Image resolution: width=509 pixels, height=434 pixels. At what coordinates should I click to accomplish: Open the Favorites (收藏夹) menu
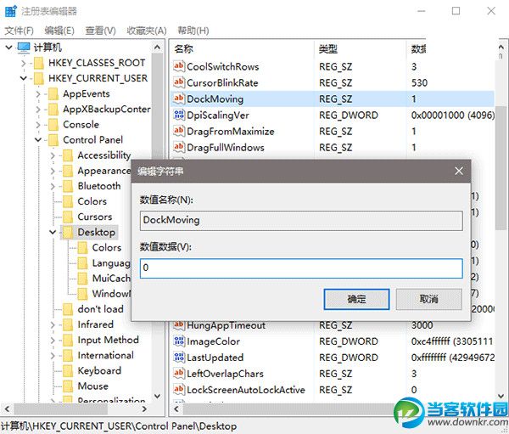click(147, 31)
